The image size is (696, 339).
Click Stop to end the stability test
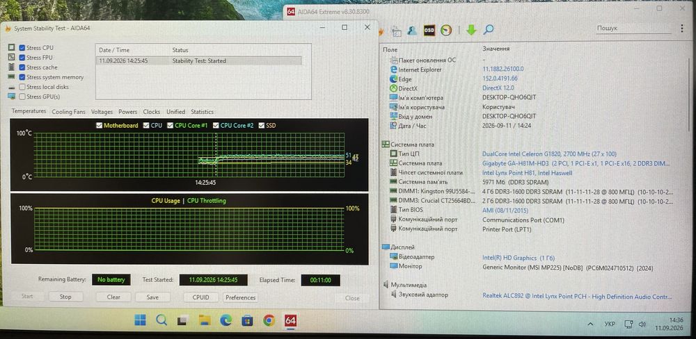(65, 297)
